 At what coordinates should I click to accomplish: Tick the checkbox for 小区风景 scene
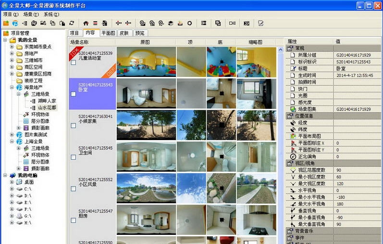(x=73, y=189)
